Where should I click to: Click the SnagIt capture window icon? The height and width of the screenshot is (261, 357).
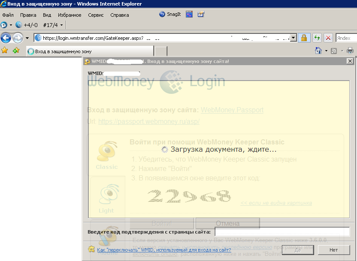pyautogui.click(x=189, y=14)
